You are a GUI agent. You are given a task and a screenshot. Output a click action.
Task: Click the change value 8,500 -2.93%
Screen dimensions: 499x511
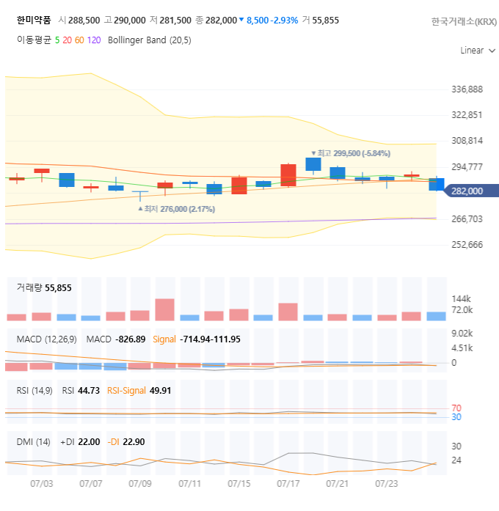pyautogui.click(x=272, y=21)
